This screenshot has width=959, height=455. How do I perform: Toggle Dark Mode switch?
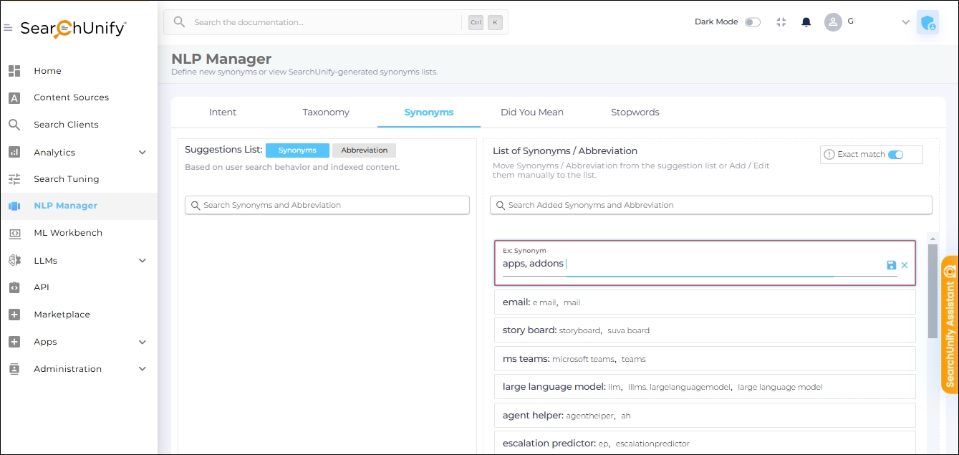tap(752, 22)
